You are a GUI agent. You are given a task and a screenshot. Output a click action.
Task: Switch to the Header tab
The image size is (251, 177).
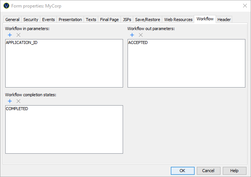(x=224, y=20)
